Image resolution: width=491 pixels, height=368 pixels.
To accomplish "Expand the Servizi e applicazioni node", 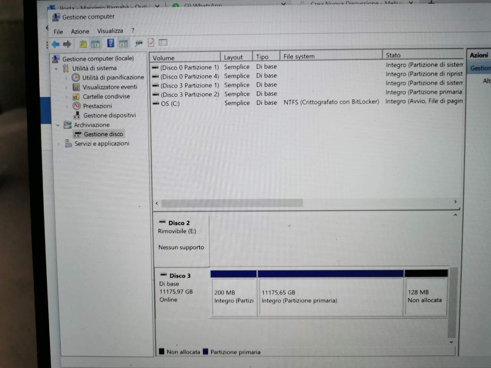I will point(59,144).
